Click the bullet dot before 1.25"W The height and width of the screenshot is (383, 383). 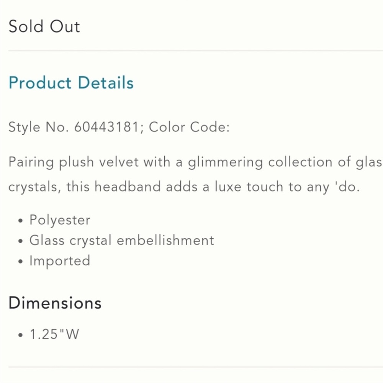tap(21, 335)
